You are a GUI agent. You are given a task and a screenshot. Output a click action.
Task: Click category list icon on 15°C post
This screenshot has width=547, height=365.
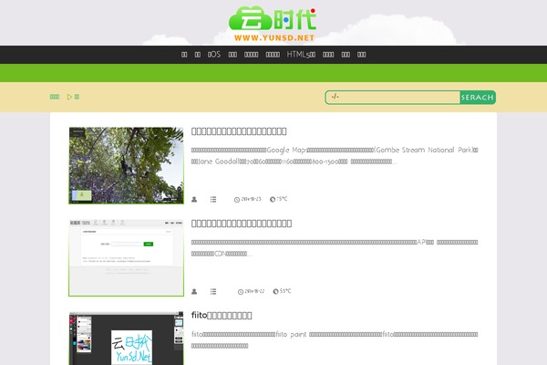click(213, 200)
